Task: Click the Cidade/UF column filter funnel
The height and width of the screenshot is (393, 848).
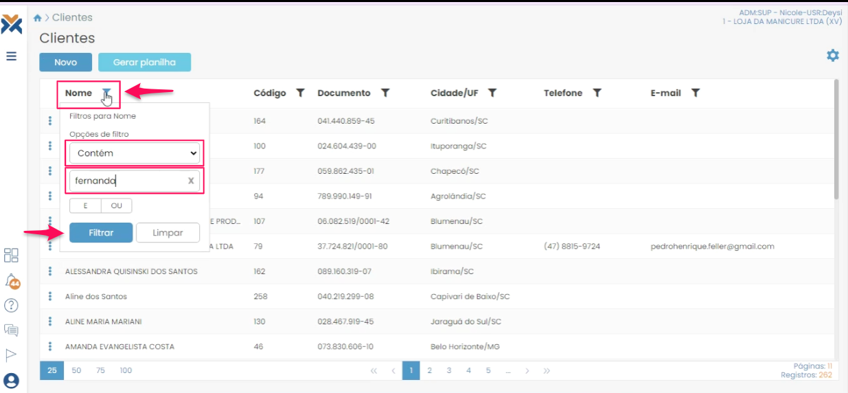Action: (x=492, y=93)
